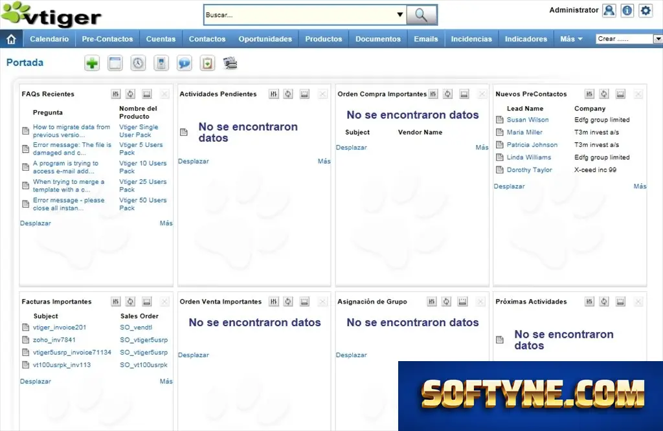Open the Pre-Contactos tab

(107, 39)
